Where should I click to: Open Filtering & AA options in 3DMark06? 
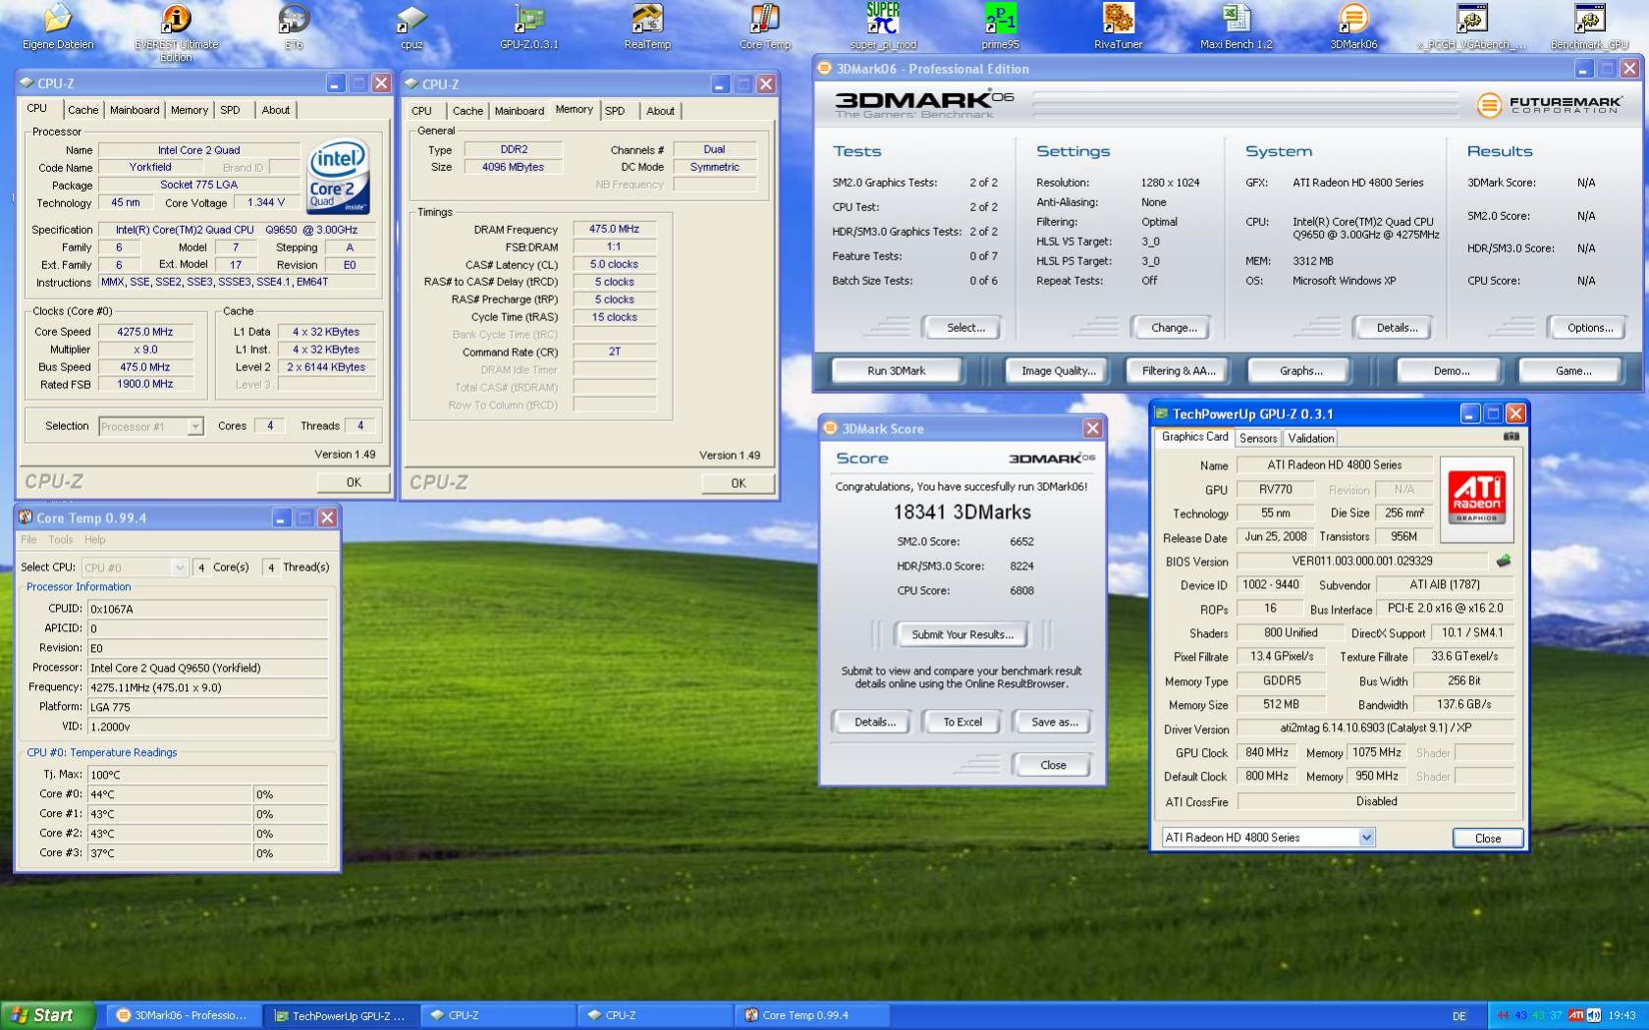1179,371
